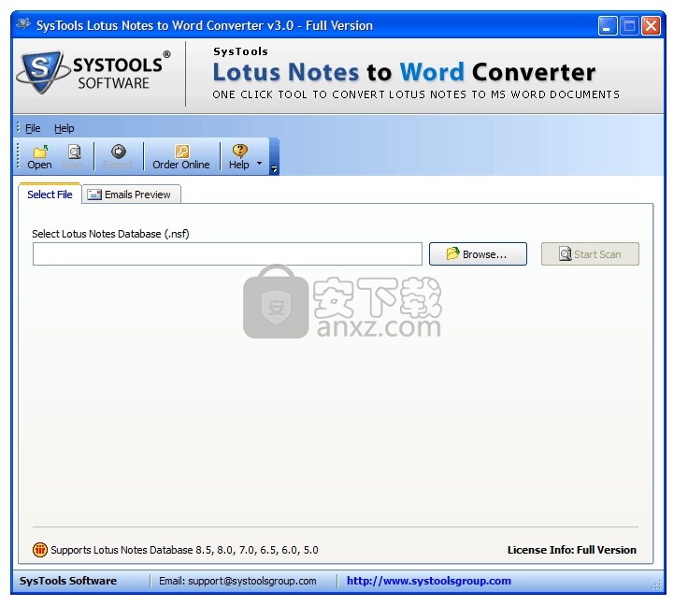Close the converter window
The image size is (688, 606).
tap(652, 25)
